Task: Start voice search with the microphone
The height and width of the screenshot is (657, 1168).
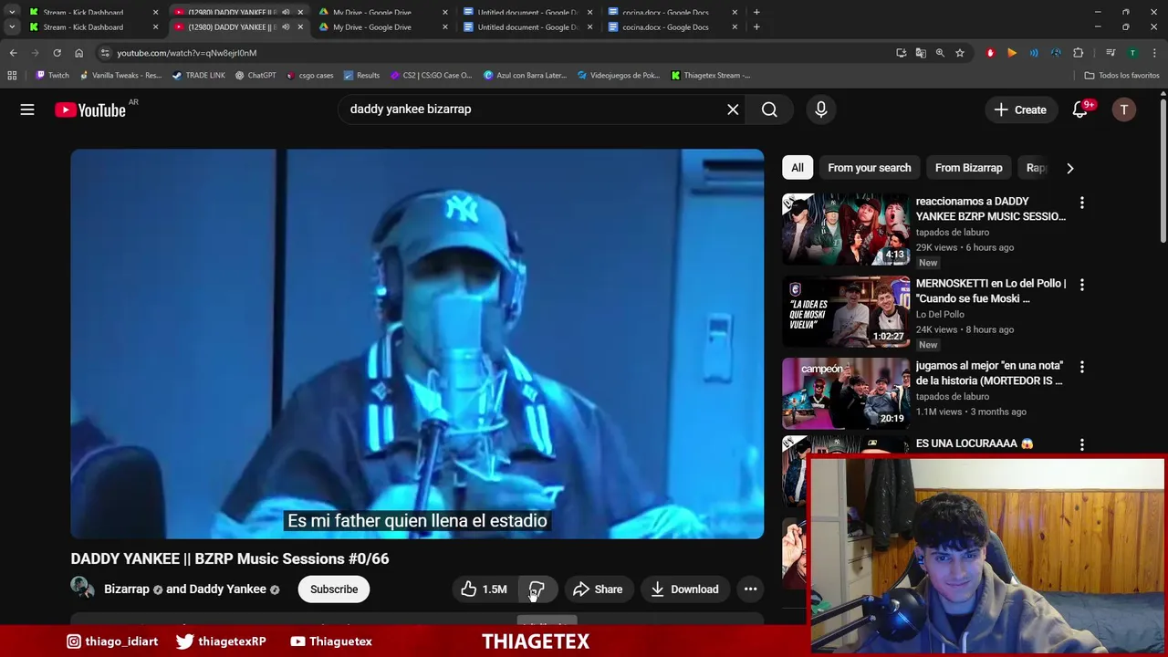Action: [x=821, y=109]
